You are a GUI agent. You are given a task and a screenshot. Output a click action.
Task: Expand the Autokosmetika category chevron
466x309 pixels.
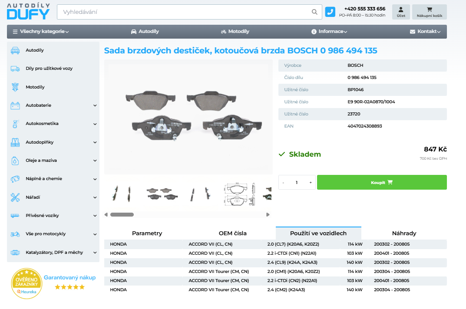tap(95, 124)
